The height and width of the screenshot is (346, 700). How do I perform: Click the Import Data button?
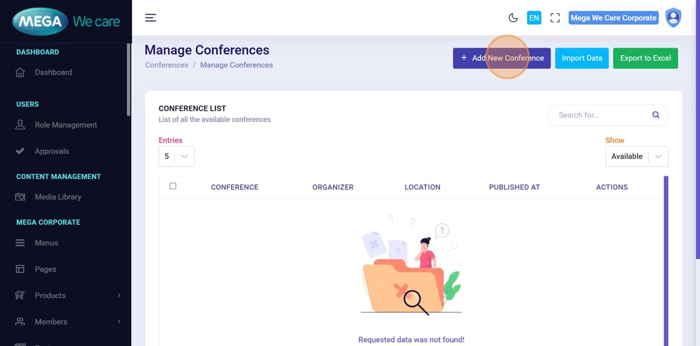coord(581,58)
